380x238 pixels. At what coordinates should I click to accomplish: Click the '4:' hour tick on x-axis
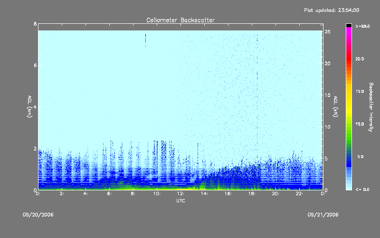pyautogui.click(x=86, y=194)
